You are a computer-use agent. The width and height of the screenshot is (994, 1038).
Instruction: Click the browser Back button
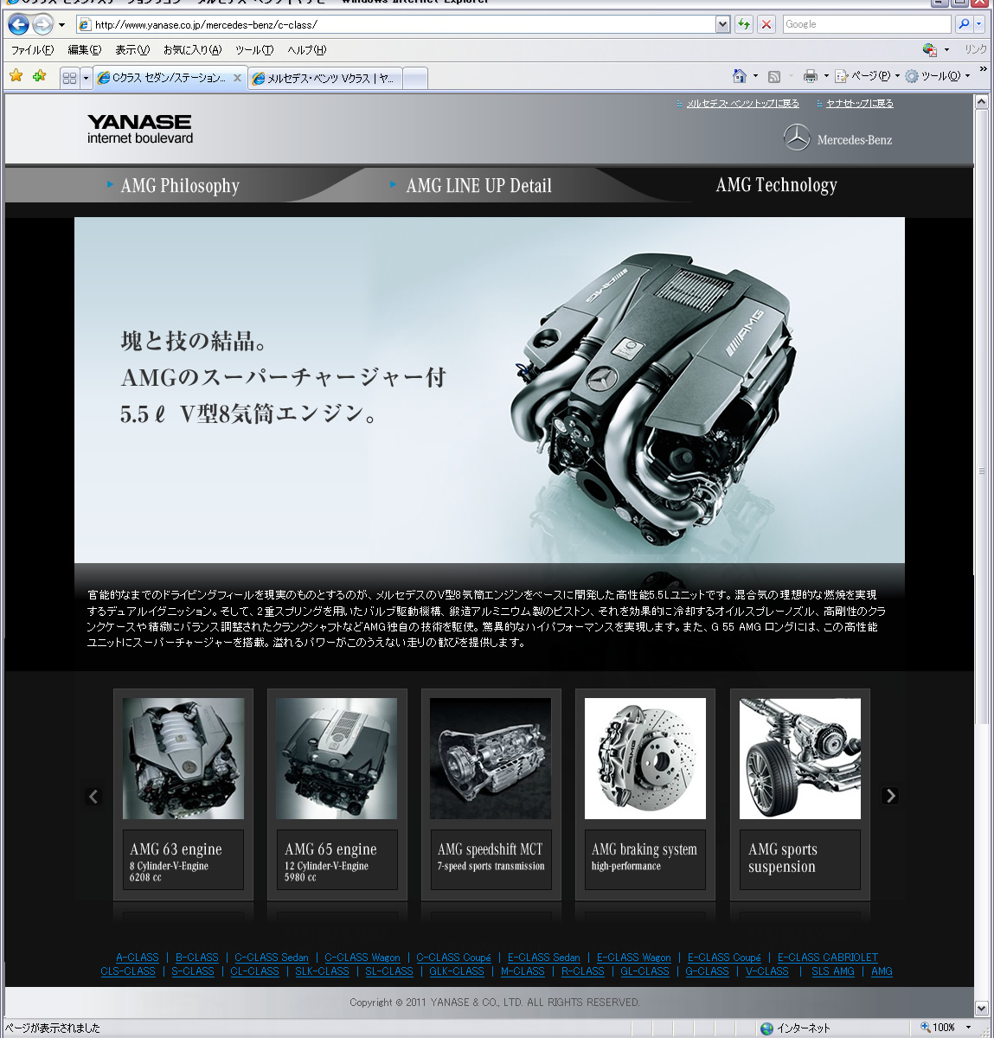[18, 24]
